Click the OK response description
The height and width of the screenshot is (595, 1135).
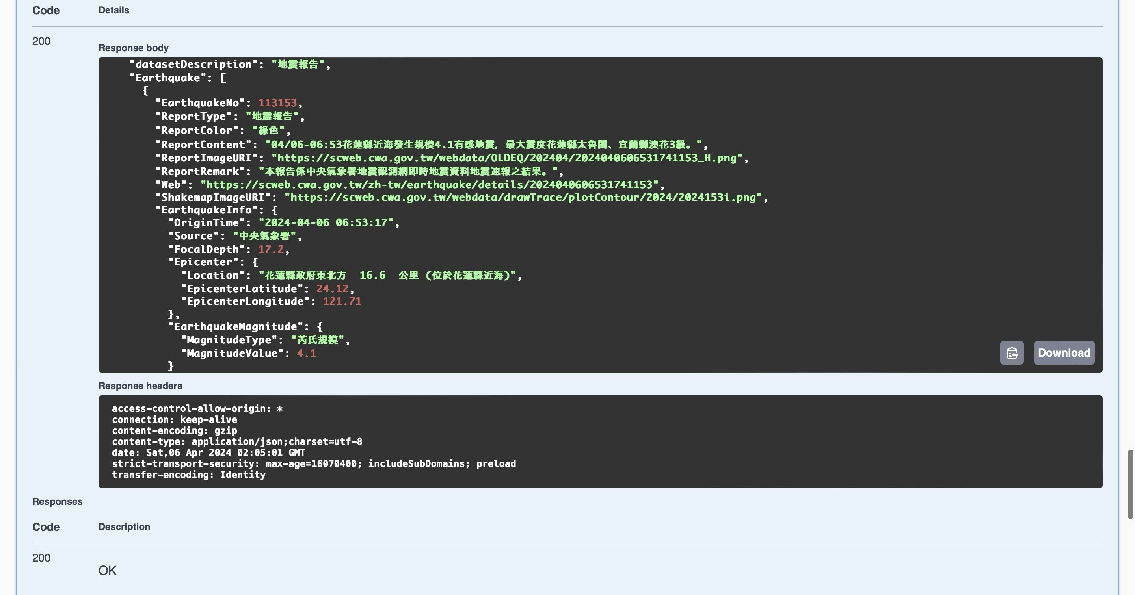tap(108, 571)
